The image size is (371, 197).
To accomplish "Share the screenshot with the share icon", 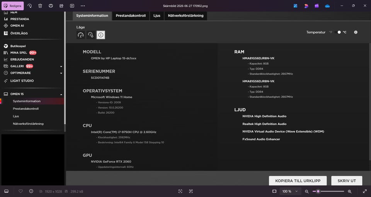I will click(x=61, y=6).
